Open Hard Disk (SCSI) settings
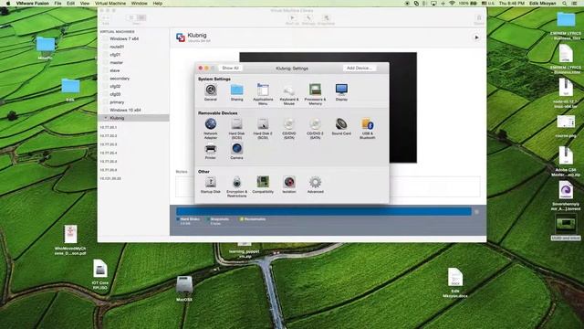 236,128
